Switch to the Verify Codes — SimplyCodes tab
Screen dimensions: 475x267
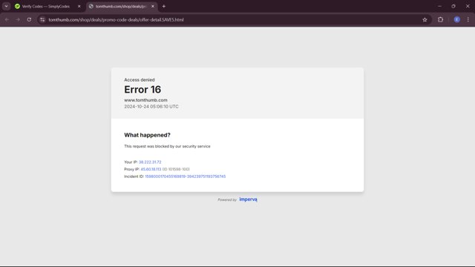46,6
